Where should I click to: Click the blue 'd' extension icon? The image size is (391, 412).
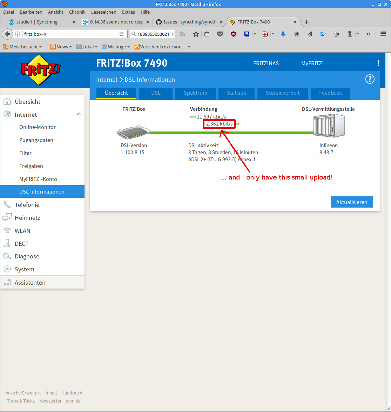(x=323, y=34)
